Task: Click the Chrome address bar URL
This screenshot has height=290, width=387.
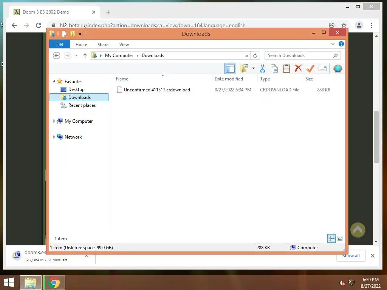Action: (153, 25)
